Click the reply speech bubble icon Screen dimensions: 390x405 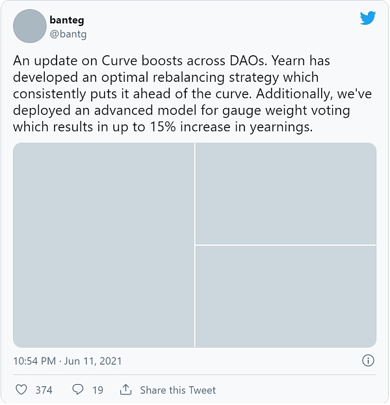[78, 390]
